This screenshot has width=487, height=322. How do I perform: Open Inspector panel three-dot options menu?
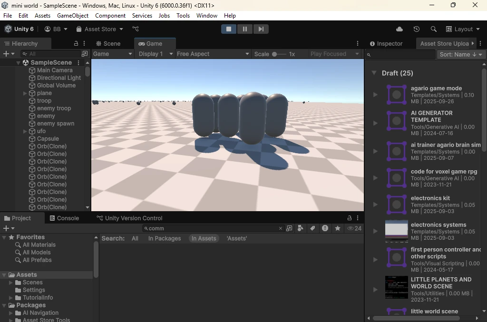[480, 43]
